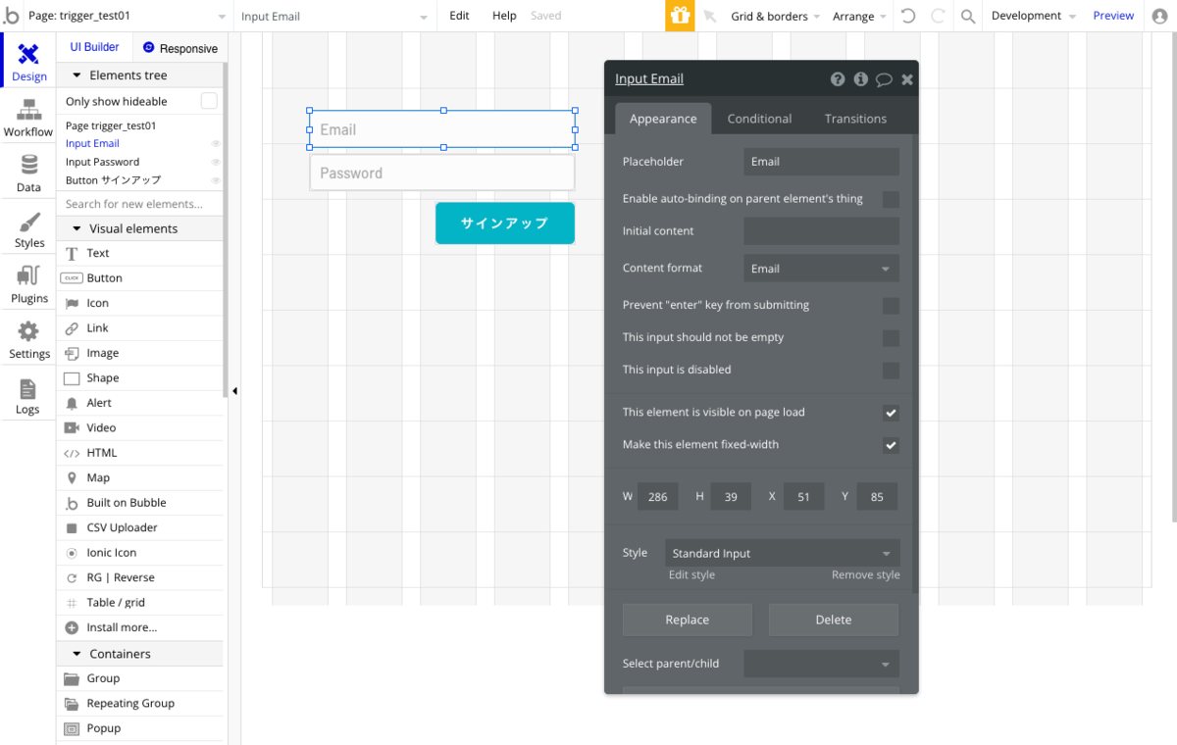Click the gift box icon
Viewport: 1177px width, 745px height.
(680, 16)
